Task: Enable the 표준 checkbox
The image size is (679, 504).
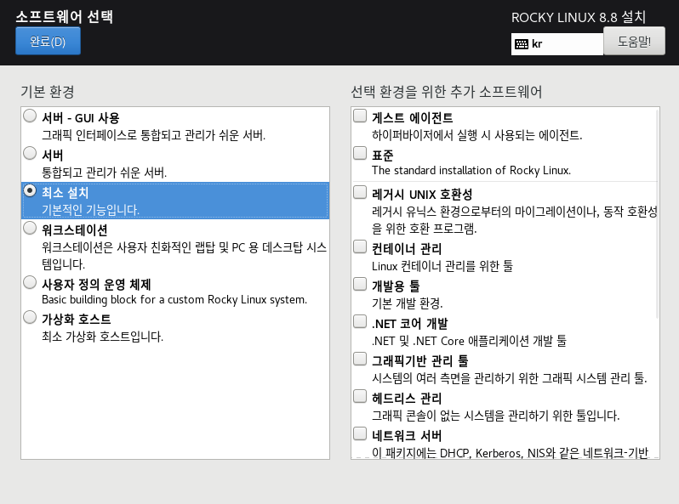Action: coord(360,153)
